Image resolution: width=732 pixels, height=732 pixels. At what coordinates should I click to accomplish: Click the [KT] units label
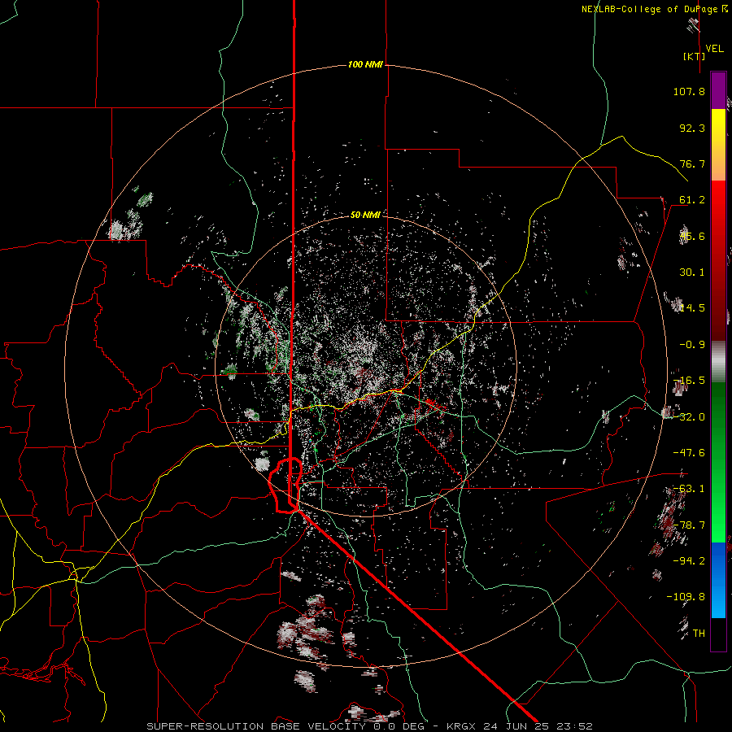point(695,56)
